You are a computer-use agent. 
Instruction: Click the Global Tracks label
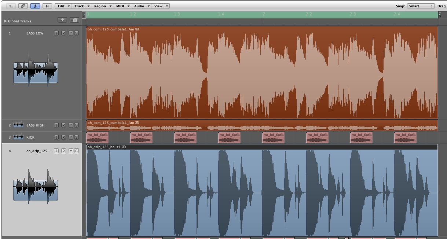20,21
